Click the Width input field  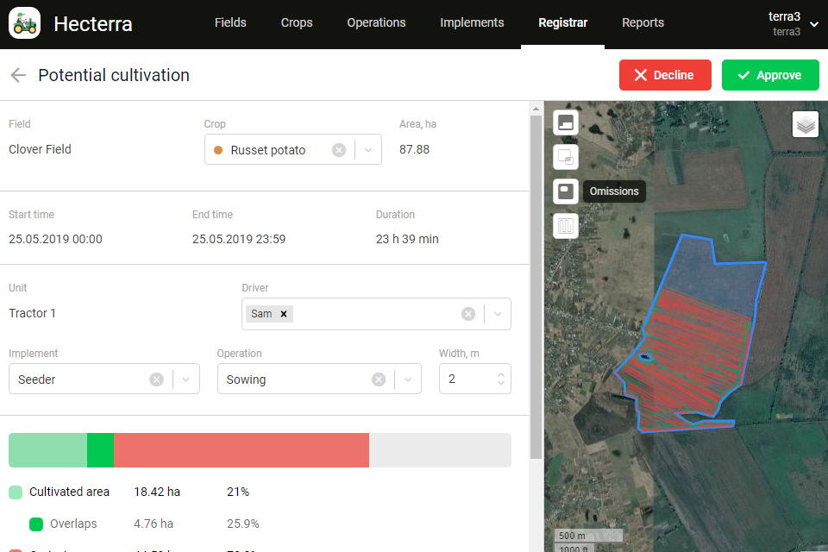coord(467,379)
